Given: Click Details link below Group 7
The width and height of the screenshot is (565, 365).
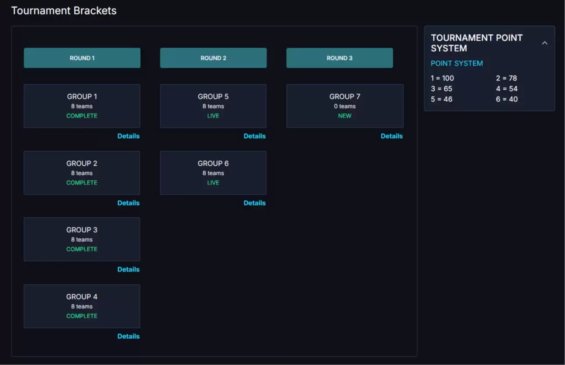Looking at the screenshot, I should tap(392, 136).
